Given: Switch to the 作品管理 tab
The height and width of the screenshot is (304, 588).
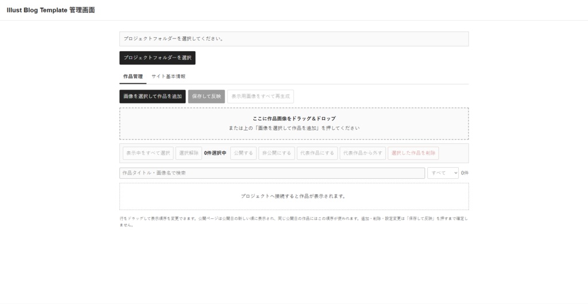Looking at the screenshot, I should 133,76.
